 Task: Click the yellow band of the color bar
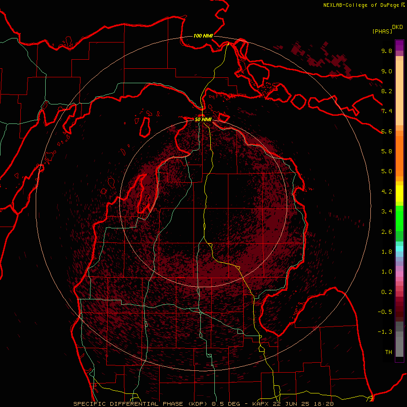(399, 194)
